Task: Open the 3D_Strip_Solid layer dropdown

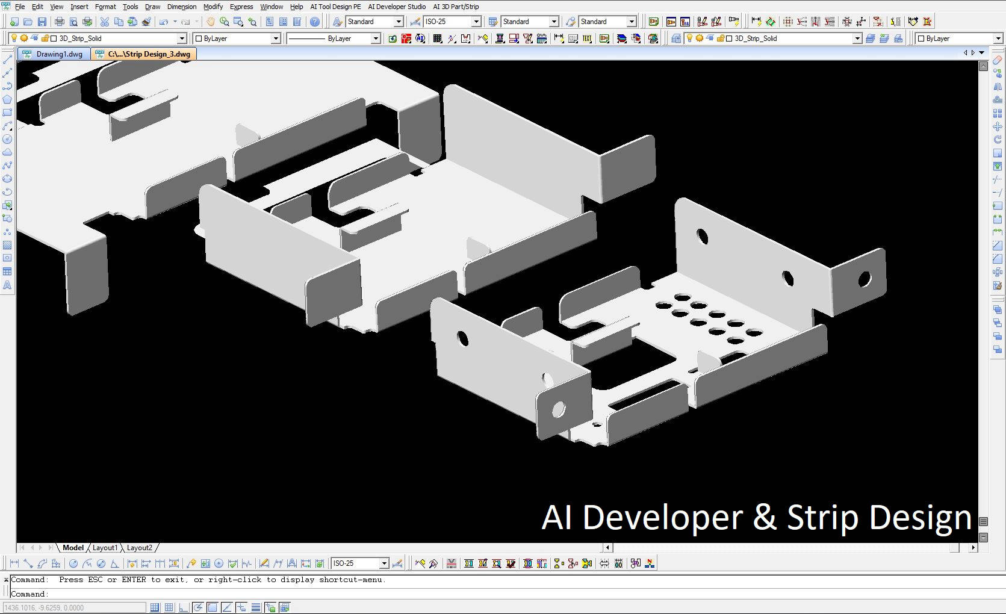Action: coord(181,39)
